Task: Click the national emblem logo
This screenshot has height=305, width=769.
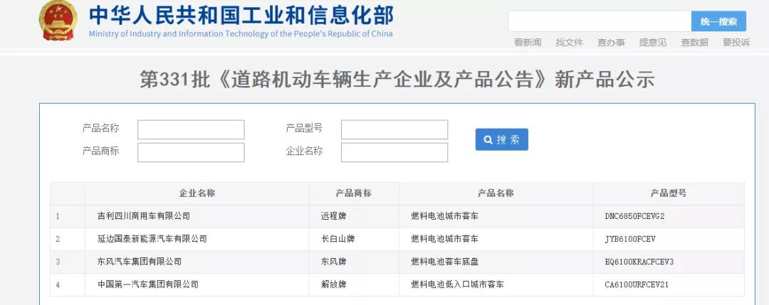Action: pos(58,20)
